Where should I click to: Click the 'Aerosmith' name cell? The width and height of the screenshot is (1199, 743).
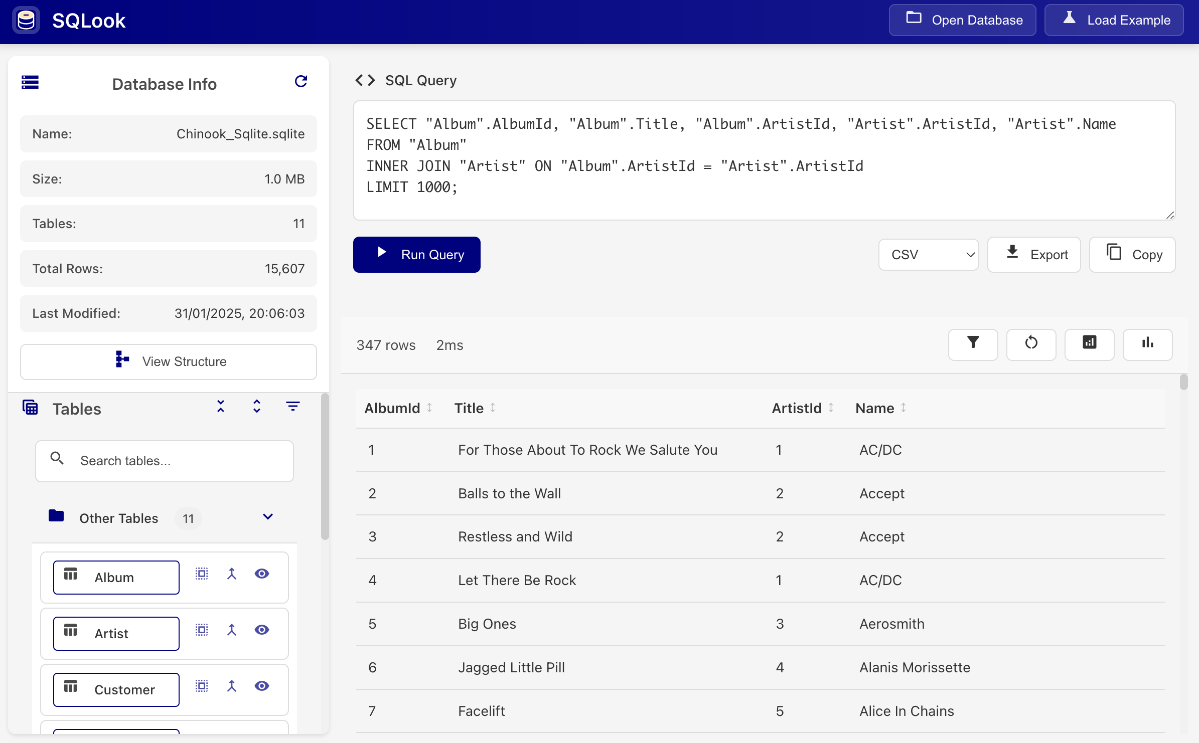[x=891, y=624]
